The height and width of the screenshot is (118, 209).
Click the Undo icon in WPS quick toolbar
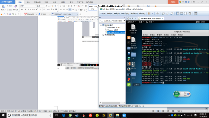pos(16,14)
